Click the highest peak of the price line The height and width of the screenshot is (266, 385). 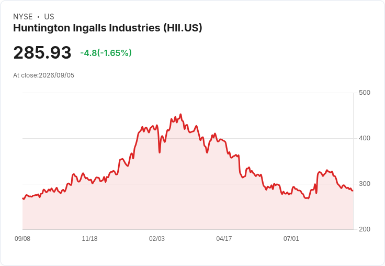(x=180, y=114)
